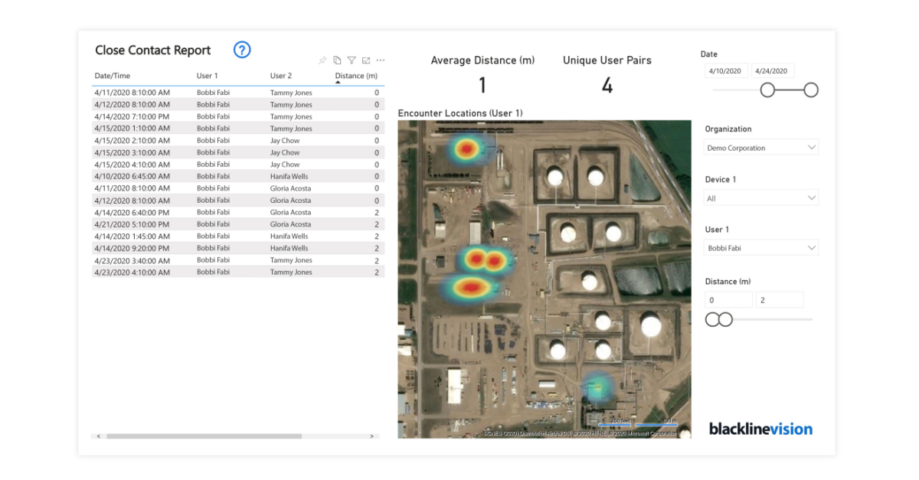Toggle sort order on Distance (m) column
Viewport: 919px width, 480px height.
(x=355, y=76)
